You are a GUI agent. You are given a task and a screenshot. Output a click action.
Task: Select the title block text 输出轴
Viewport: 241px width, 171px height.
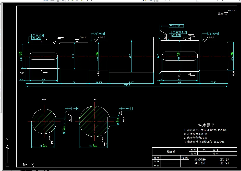(x=171, y=152)
